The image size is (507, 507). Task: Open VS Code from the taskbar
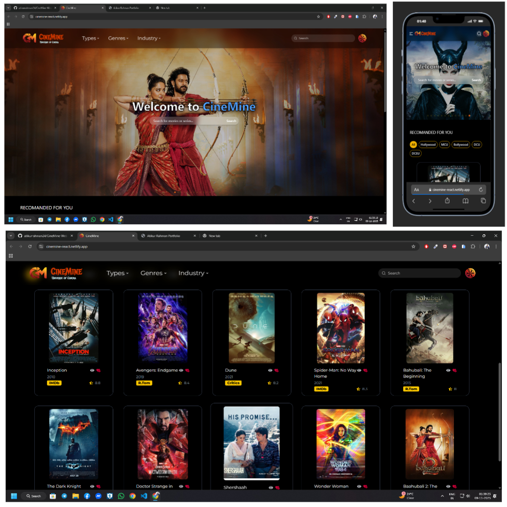point(144,496)
